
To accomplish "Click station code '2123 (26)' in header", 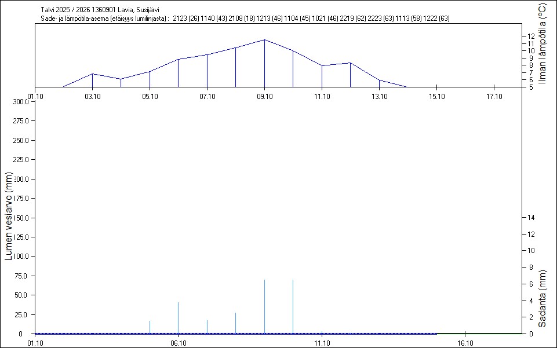I will (x=186, y=19).
